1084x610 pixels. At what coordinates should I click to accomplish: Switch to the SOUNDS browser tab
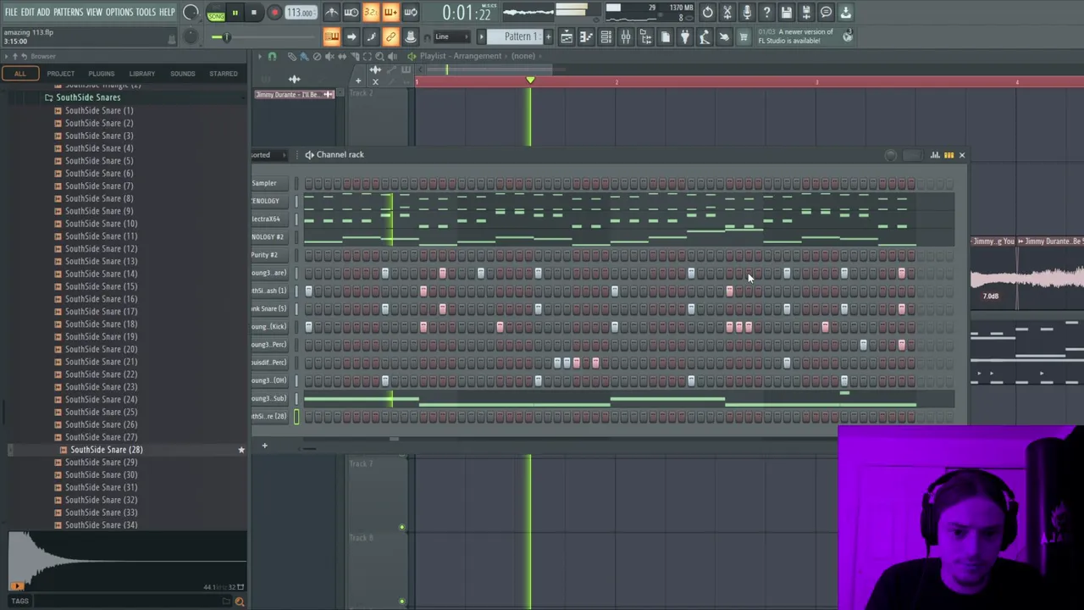[x=182, y=74]
